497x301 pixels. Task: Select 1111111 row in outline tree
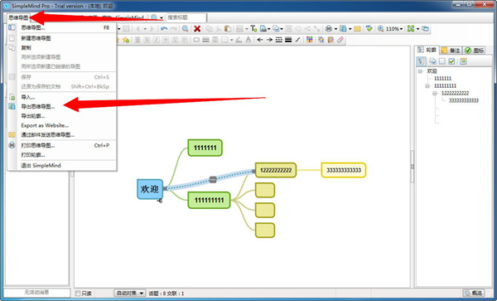pyautogui.click(x=442, y=78)
